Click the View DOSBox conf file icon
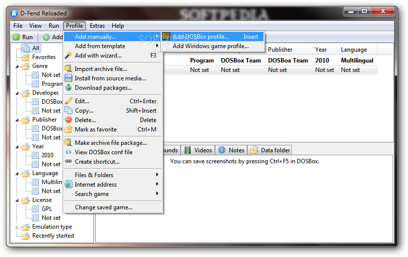This screenshot has width=408, height=257. pyautogui.click(x=68, y=152)
